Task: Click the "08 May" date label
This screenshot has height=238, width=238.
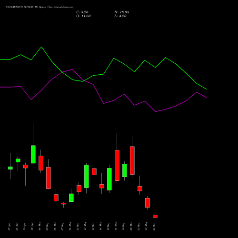Action: (70, 227)
